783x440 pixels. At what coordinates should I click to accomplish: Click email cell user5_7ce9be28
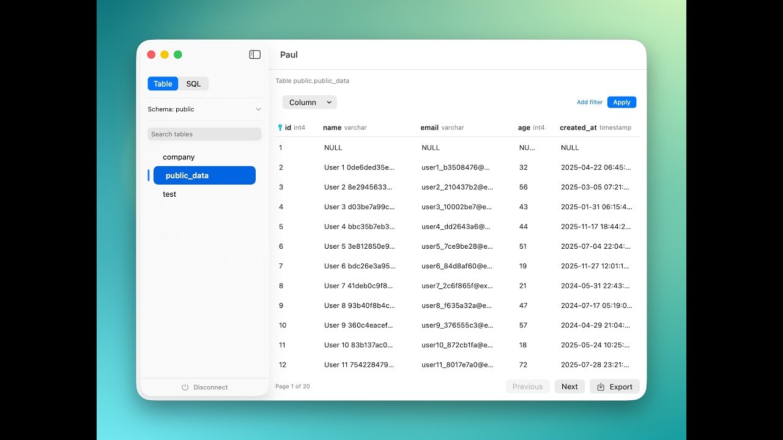(x=457, y=246)
